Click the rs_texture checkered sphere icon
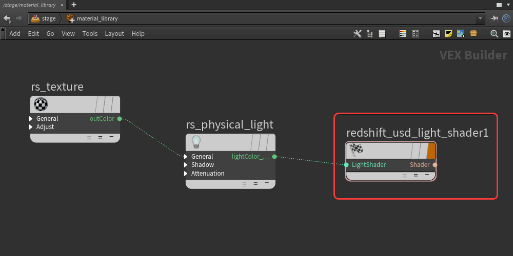Screen dimensions: 513x256 coord(41,104)
